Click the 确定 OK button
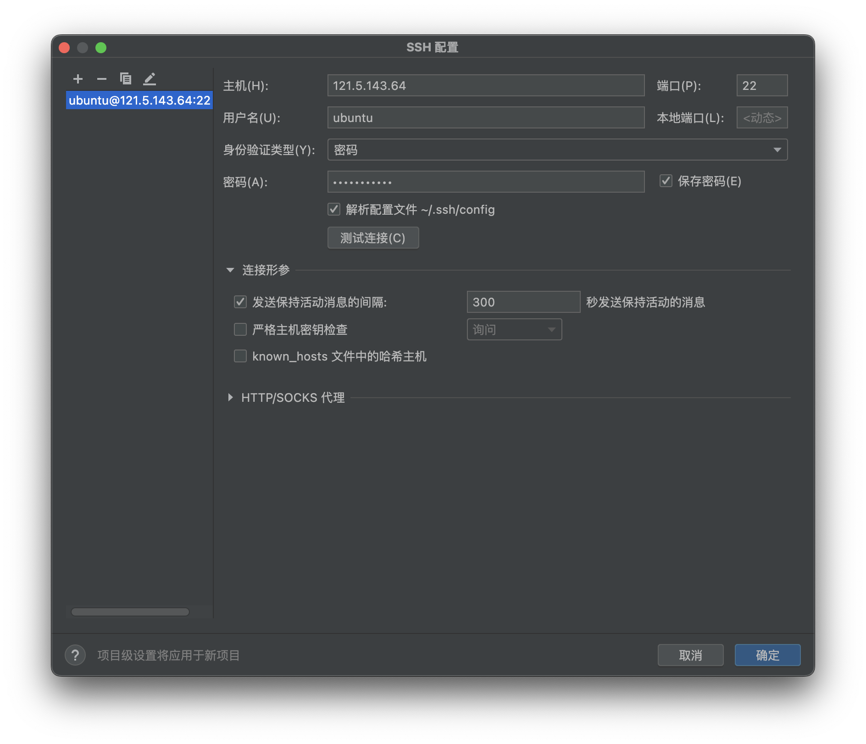 (767, 655)
